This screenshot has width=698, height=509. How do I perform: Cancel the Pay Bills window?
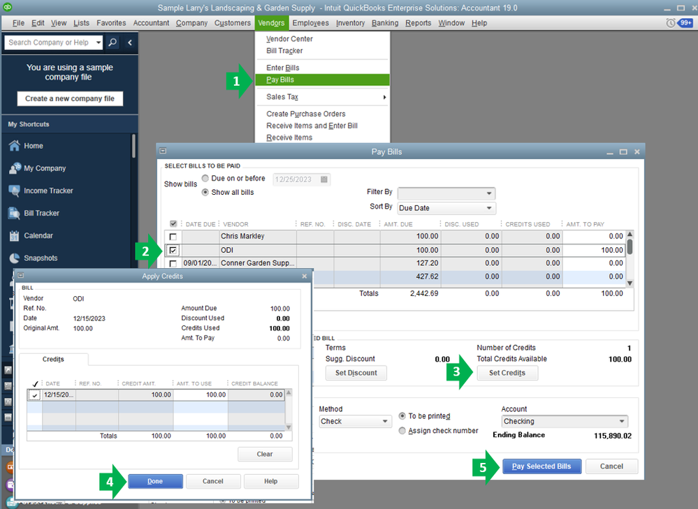coord(611,466)
